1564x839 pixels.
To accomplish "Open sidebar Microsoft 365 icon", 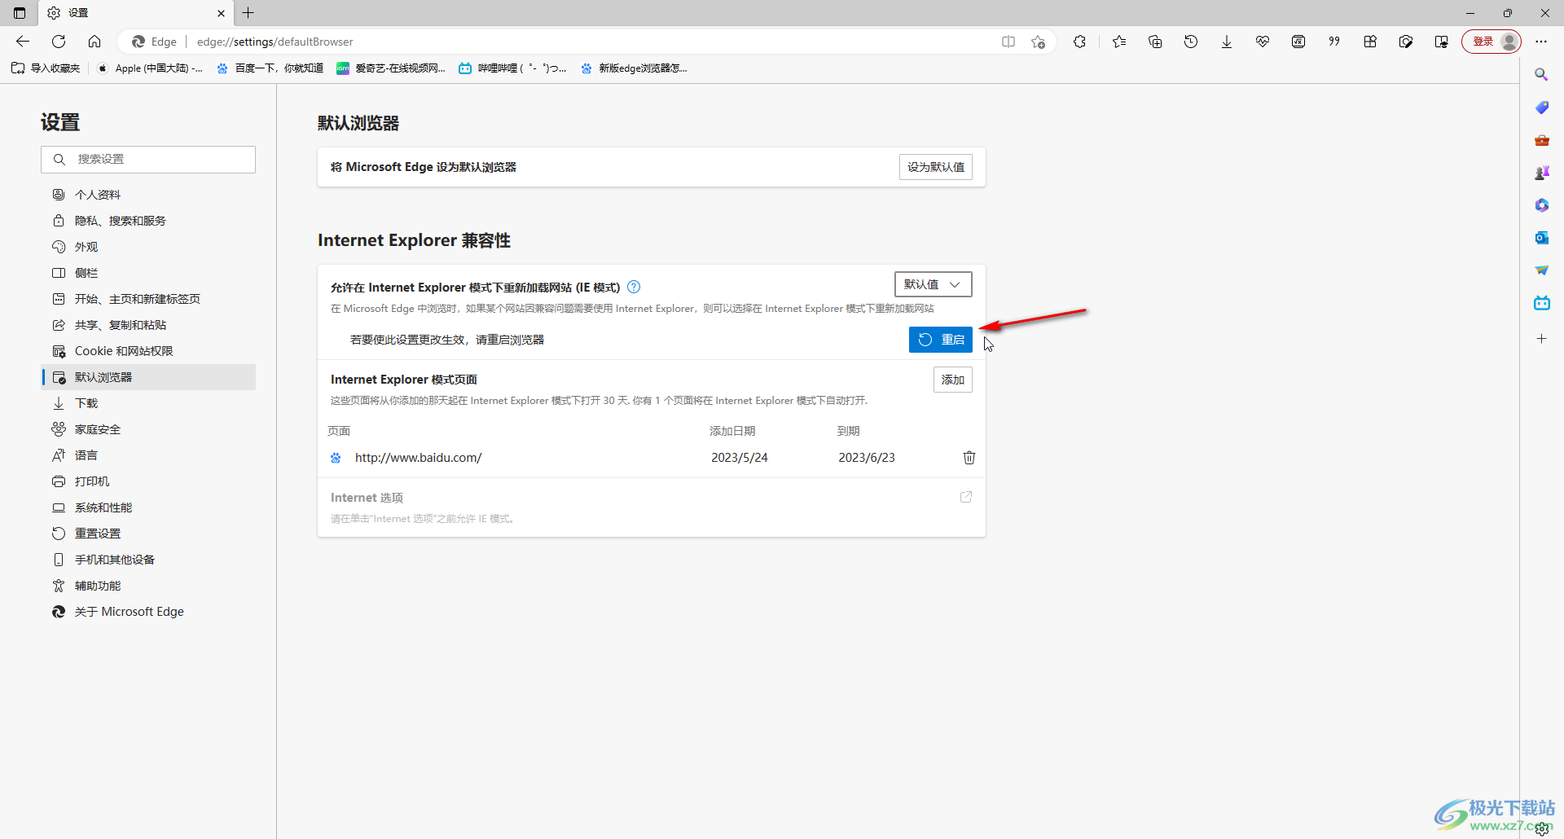I will pyautogui.click(x=1541, y=205).
